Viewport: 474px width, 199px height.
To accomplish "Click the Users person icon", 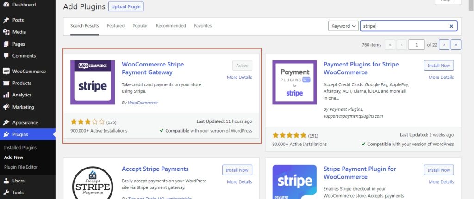I will [6, 181].
